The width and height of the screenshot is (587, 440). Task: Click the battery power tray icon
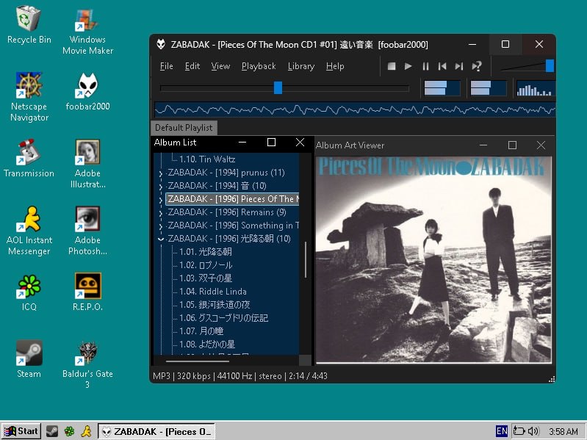(519, 431)
